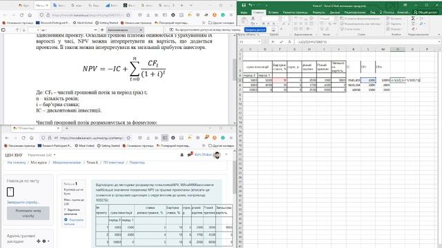Image resolution: width=442 pixels, height=248 pixels.
Task: Switch to Excel Разметка страницы tab
Action: point(295,12)
